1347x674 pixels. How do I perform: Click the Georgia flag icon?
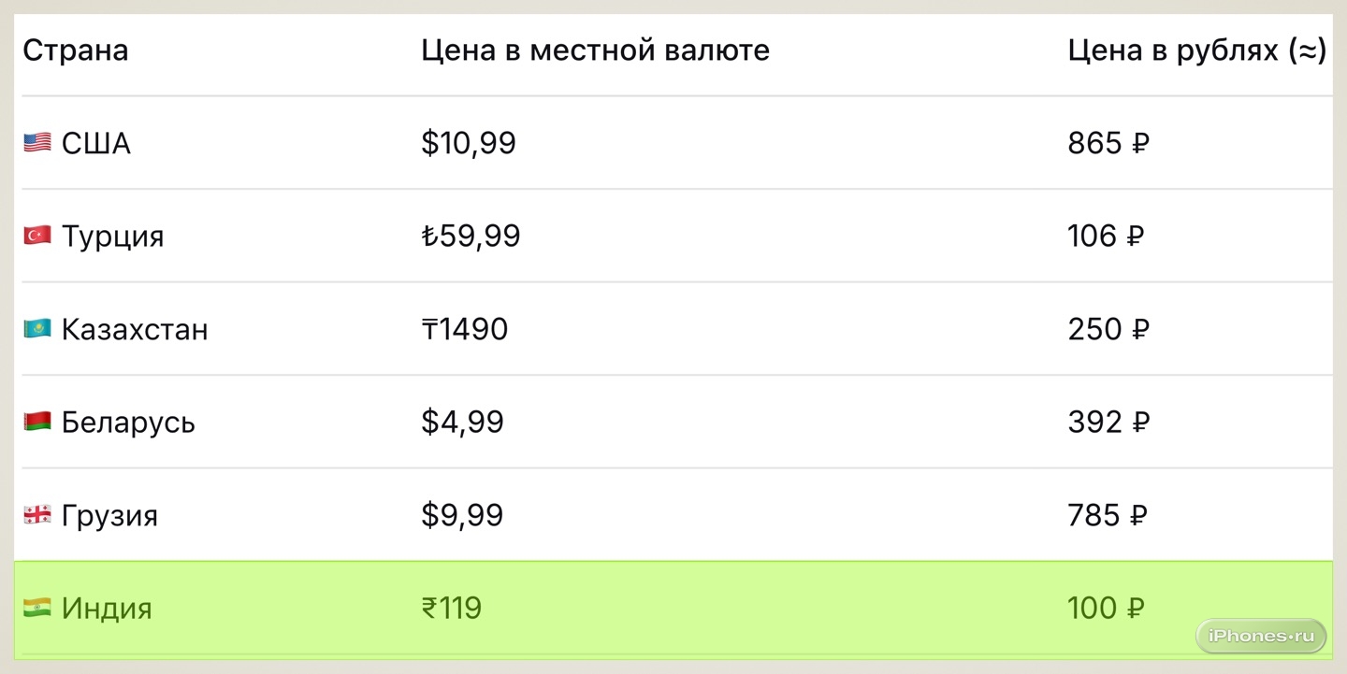coord(37,515)
